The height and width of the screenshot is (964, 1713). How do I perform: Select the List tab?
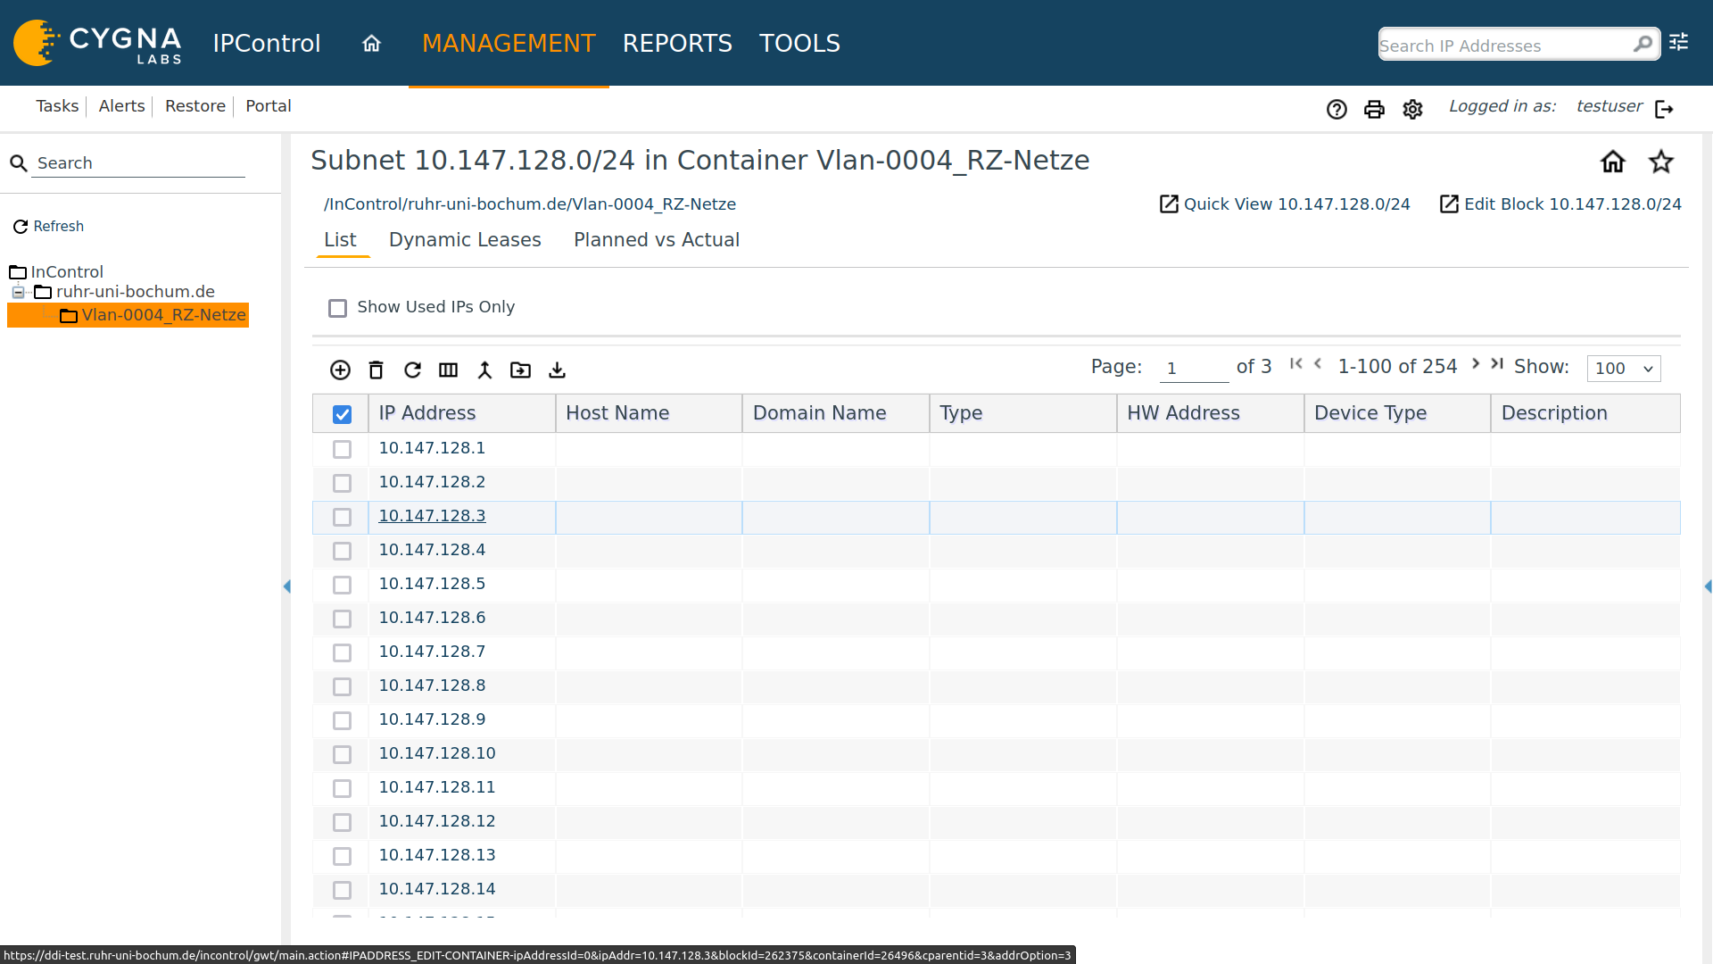point(340,240)
